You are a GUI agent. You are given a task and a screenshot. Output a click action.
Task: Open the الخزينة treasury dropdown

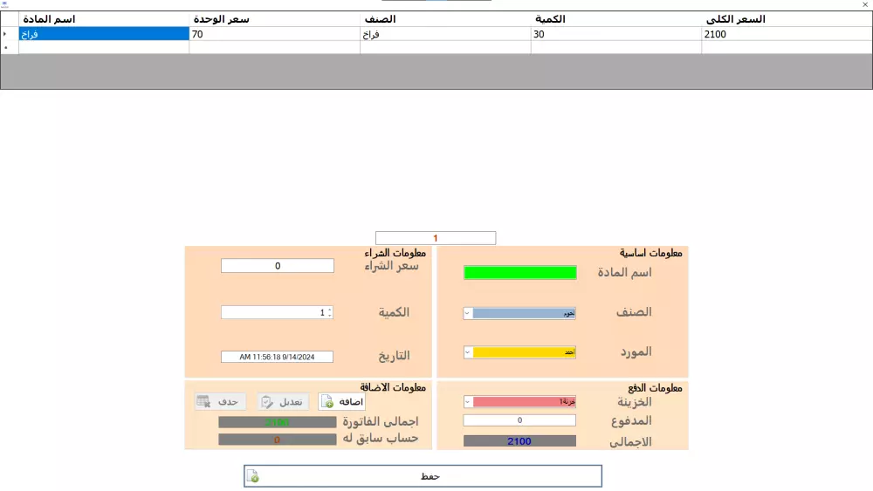[x=468, y=401]
